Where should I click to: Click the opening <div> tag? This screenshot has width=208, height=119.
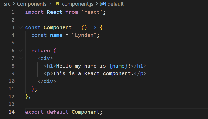pos(45,58)
